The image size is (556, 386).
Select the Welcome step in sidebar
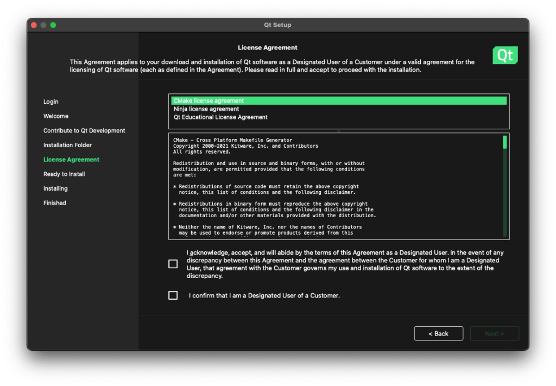[x=56, y=116]
